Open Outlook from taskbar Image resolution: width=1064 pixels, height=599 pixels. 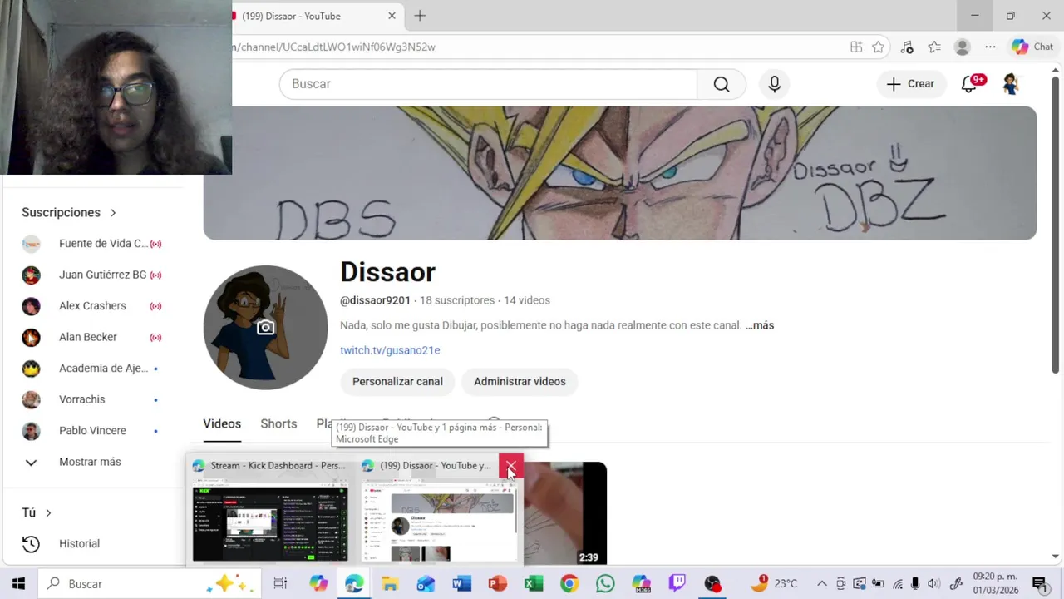tap(426, 584)
